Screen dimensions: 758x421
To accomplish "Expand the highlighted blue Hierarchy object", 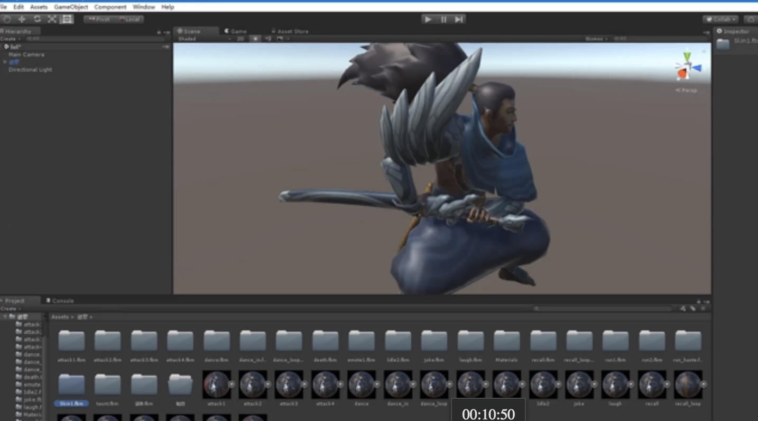I will [5, 62].
